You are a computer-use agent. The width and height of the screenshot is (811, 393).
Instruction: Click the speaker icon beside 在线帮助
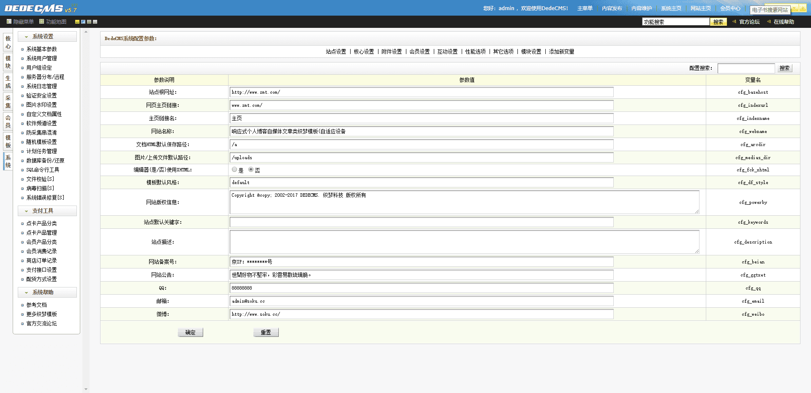pyautogui.click(x=769, y=22)
